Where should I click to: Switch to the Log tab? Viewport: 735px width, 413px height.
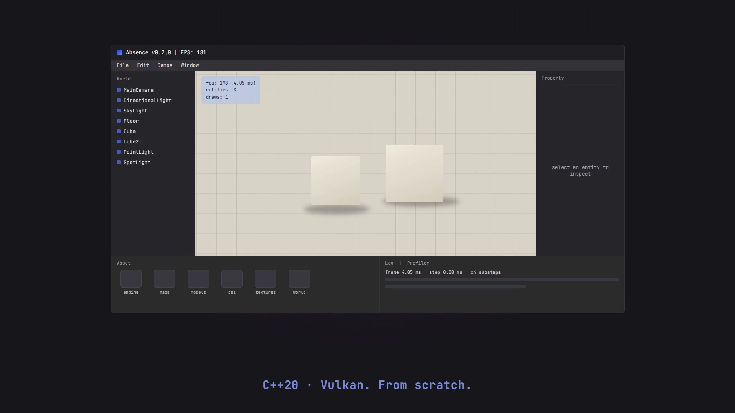pos(389,263)
